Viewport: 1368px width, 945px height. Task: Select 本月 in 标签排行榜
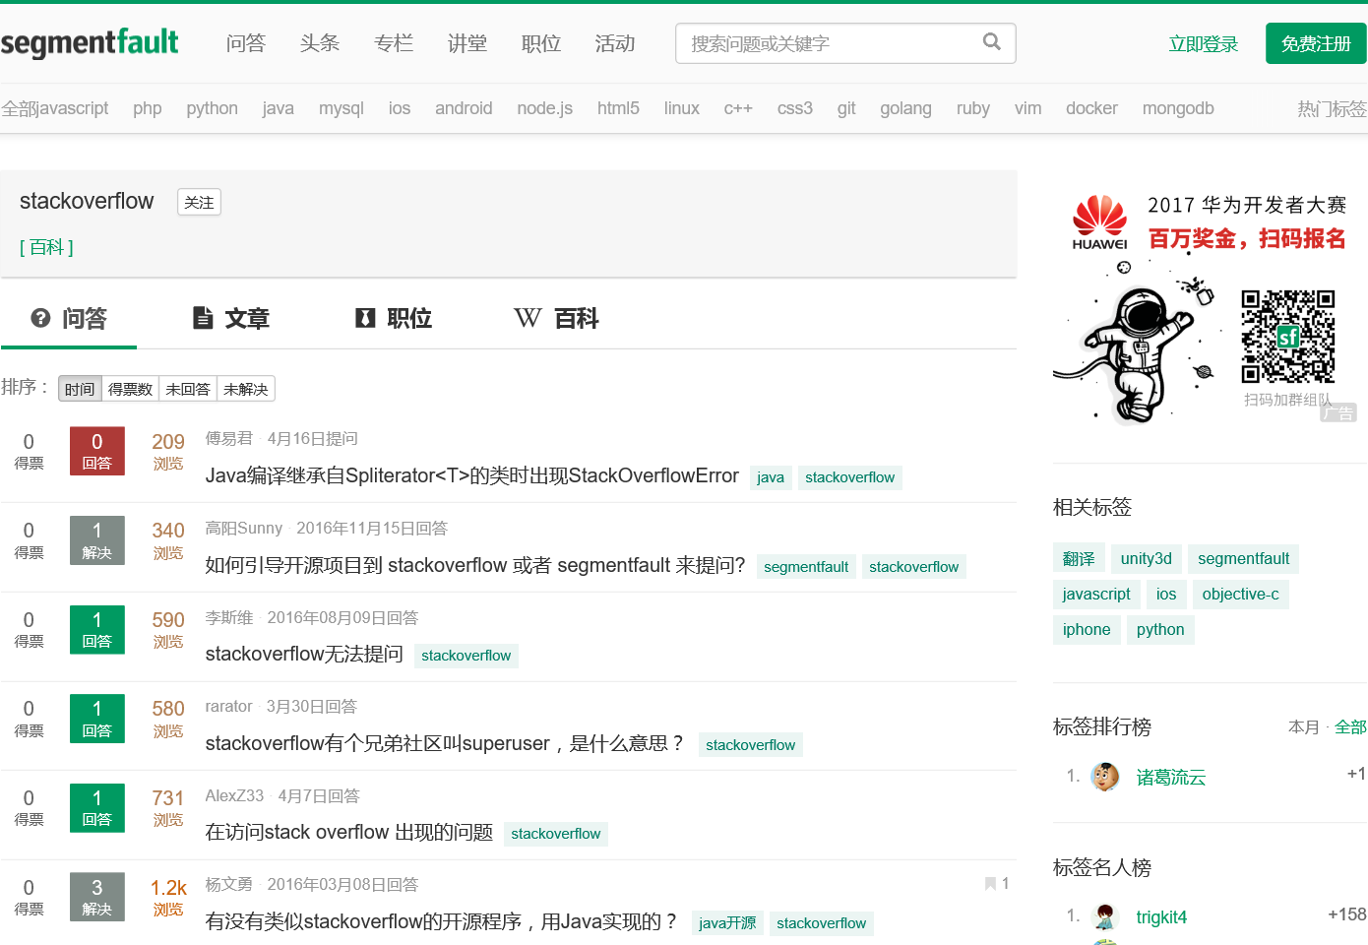[x=1303, y=726]
